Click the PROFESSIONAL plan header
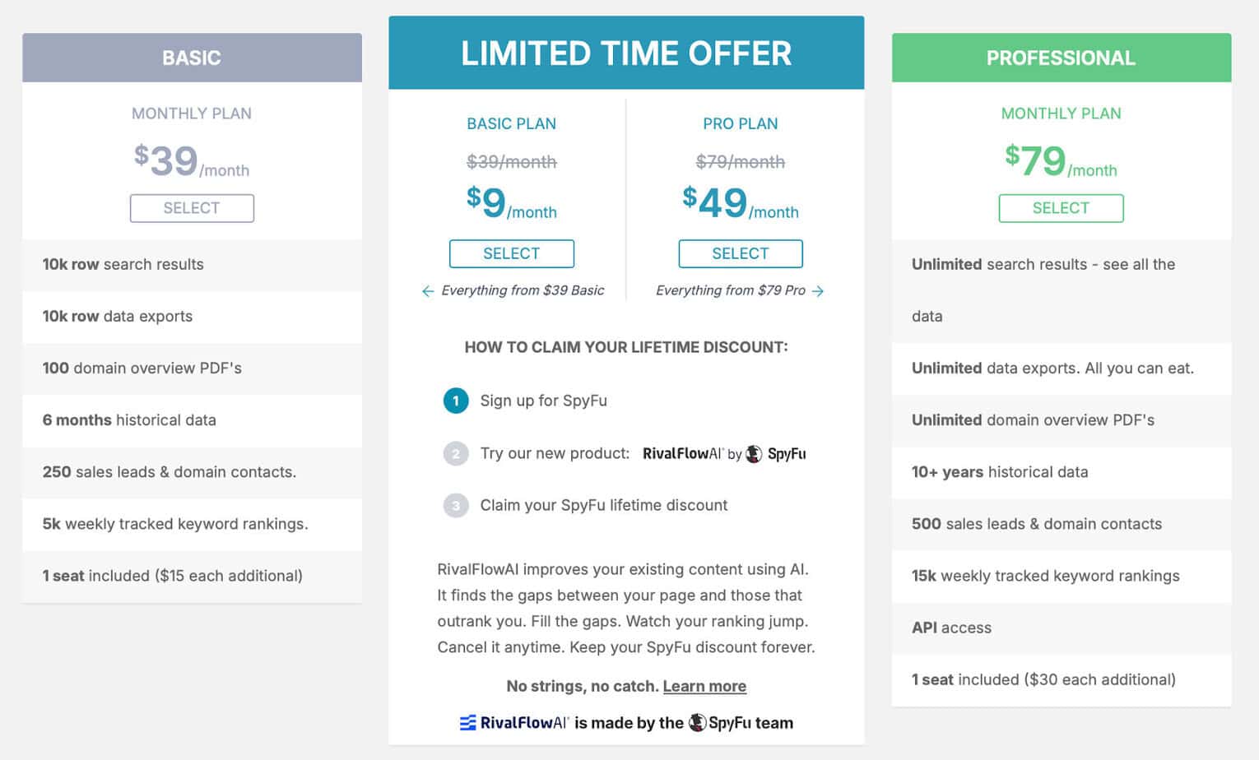Viewport: 1259px width, 760px height. coord(1062,58)
